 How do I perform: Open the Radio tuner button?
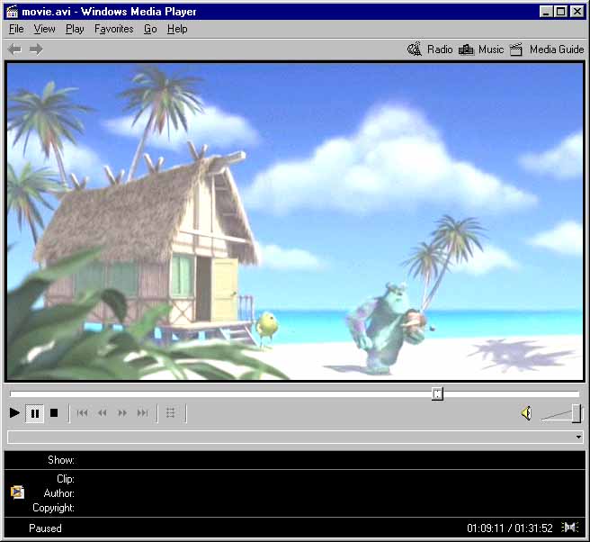pyautogui.click(x=430, y=50)
